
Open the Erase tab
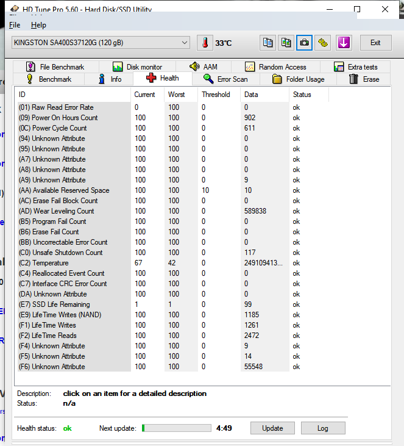(364, 79)
